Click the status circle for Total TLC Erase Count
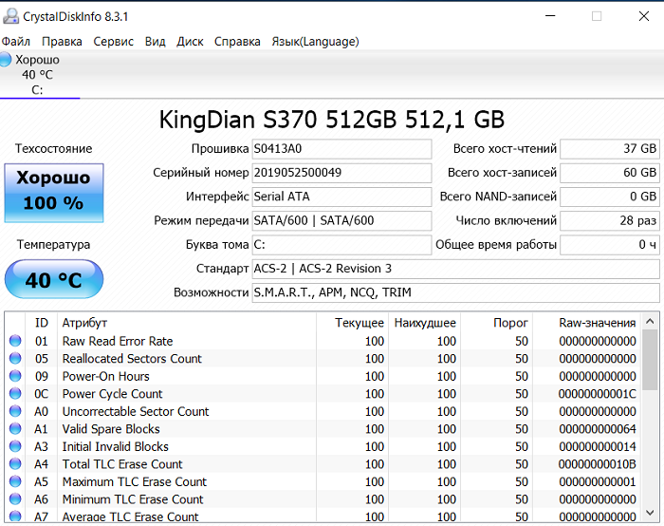 [x=15, y=464]
